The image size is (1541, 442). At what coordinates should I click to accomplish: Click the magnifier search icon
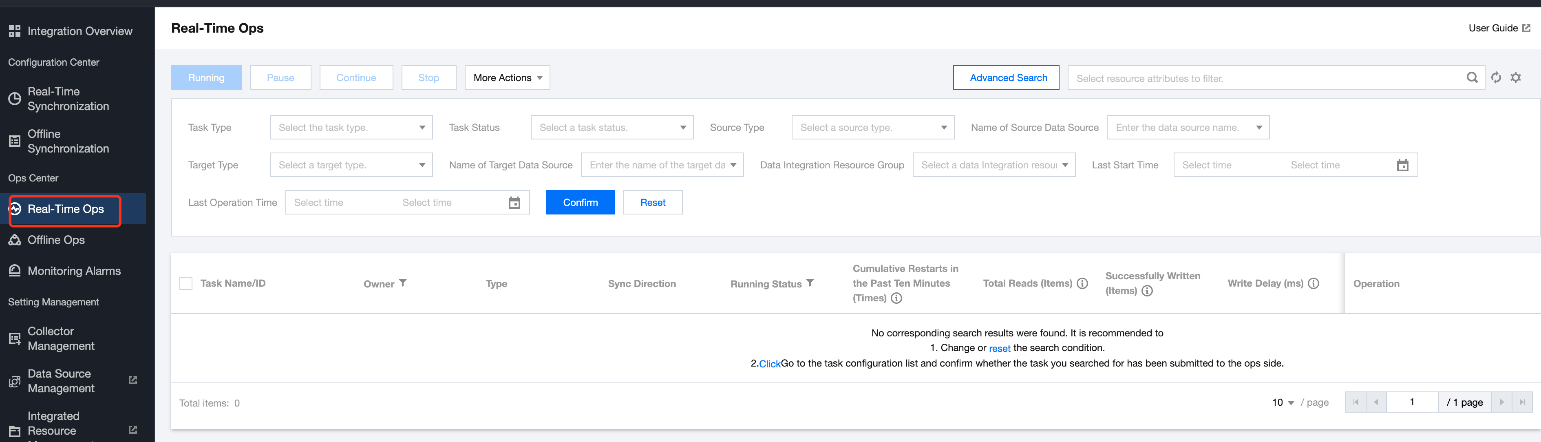[1472, 78]
